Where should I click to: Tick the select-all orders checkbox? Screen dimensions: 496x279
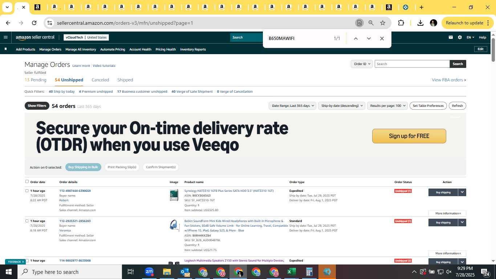point(27,182)
